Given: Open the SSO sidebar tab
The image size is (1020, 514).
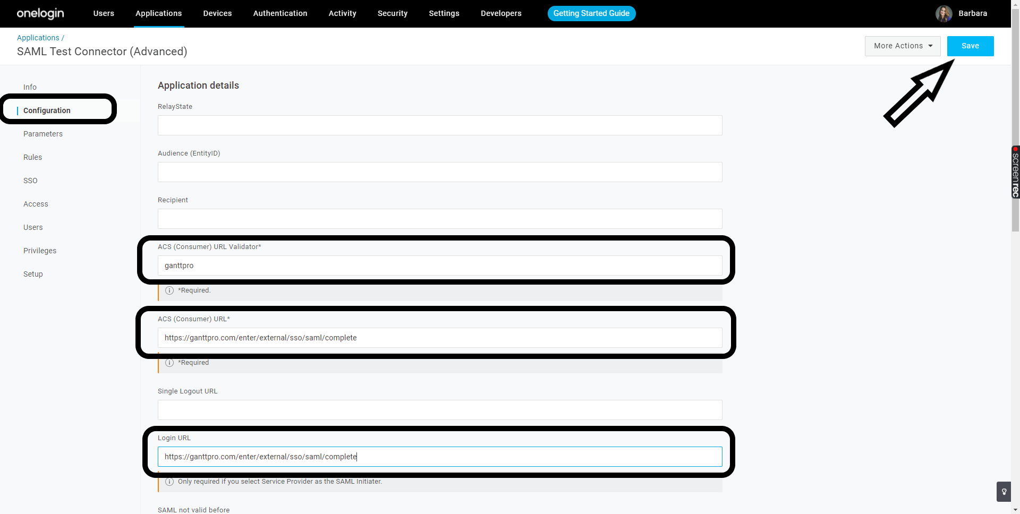Looking at the screenshot, I should (x=30, y=181).
